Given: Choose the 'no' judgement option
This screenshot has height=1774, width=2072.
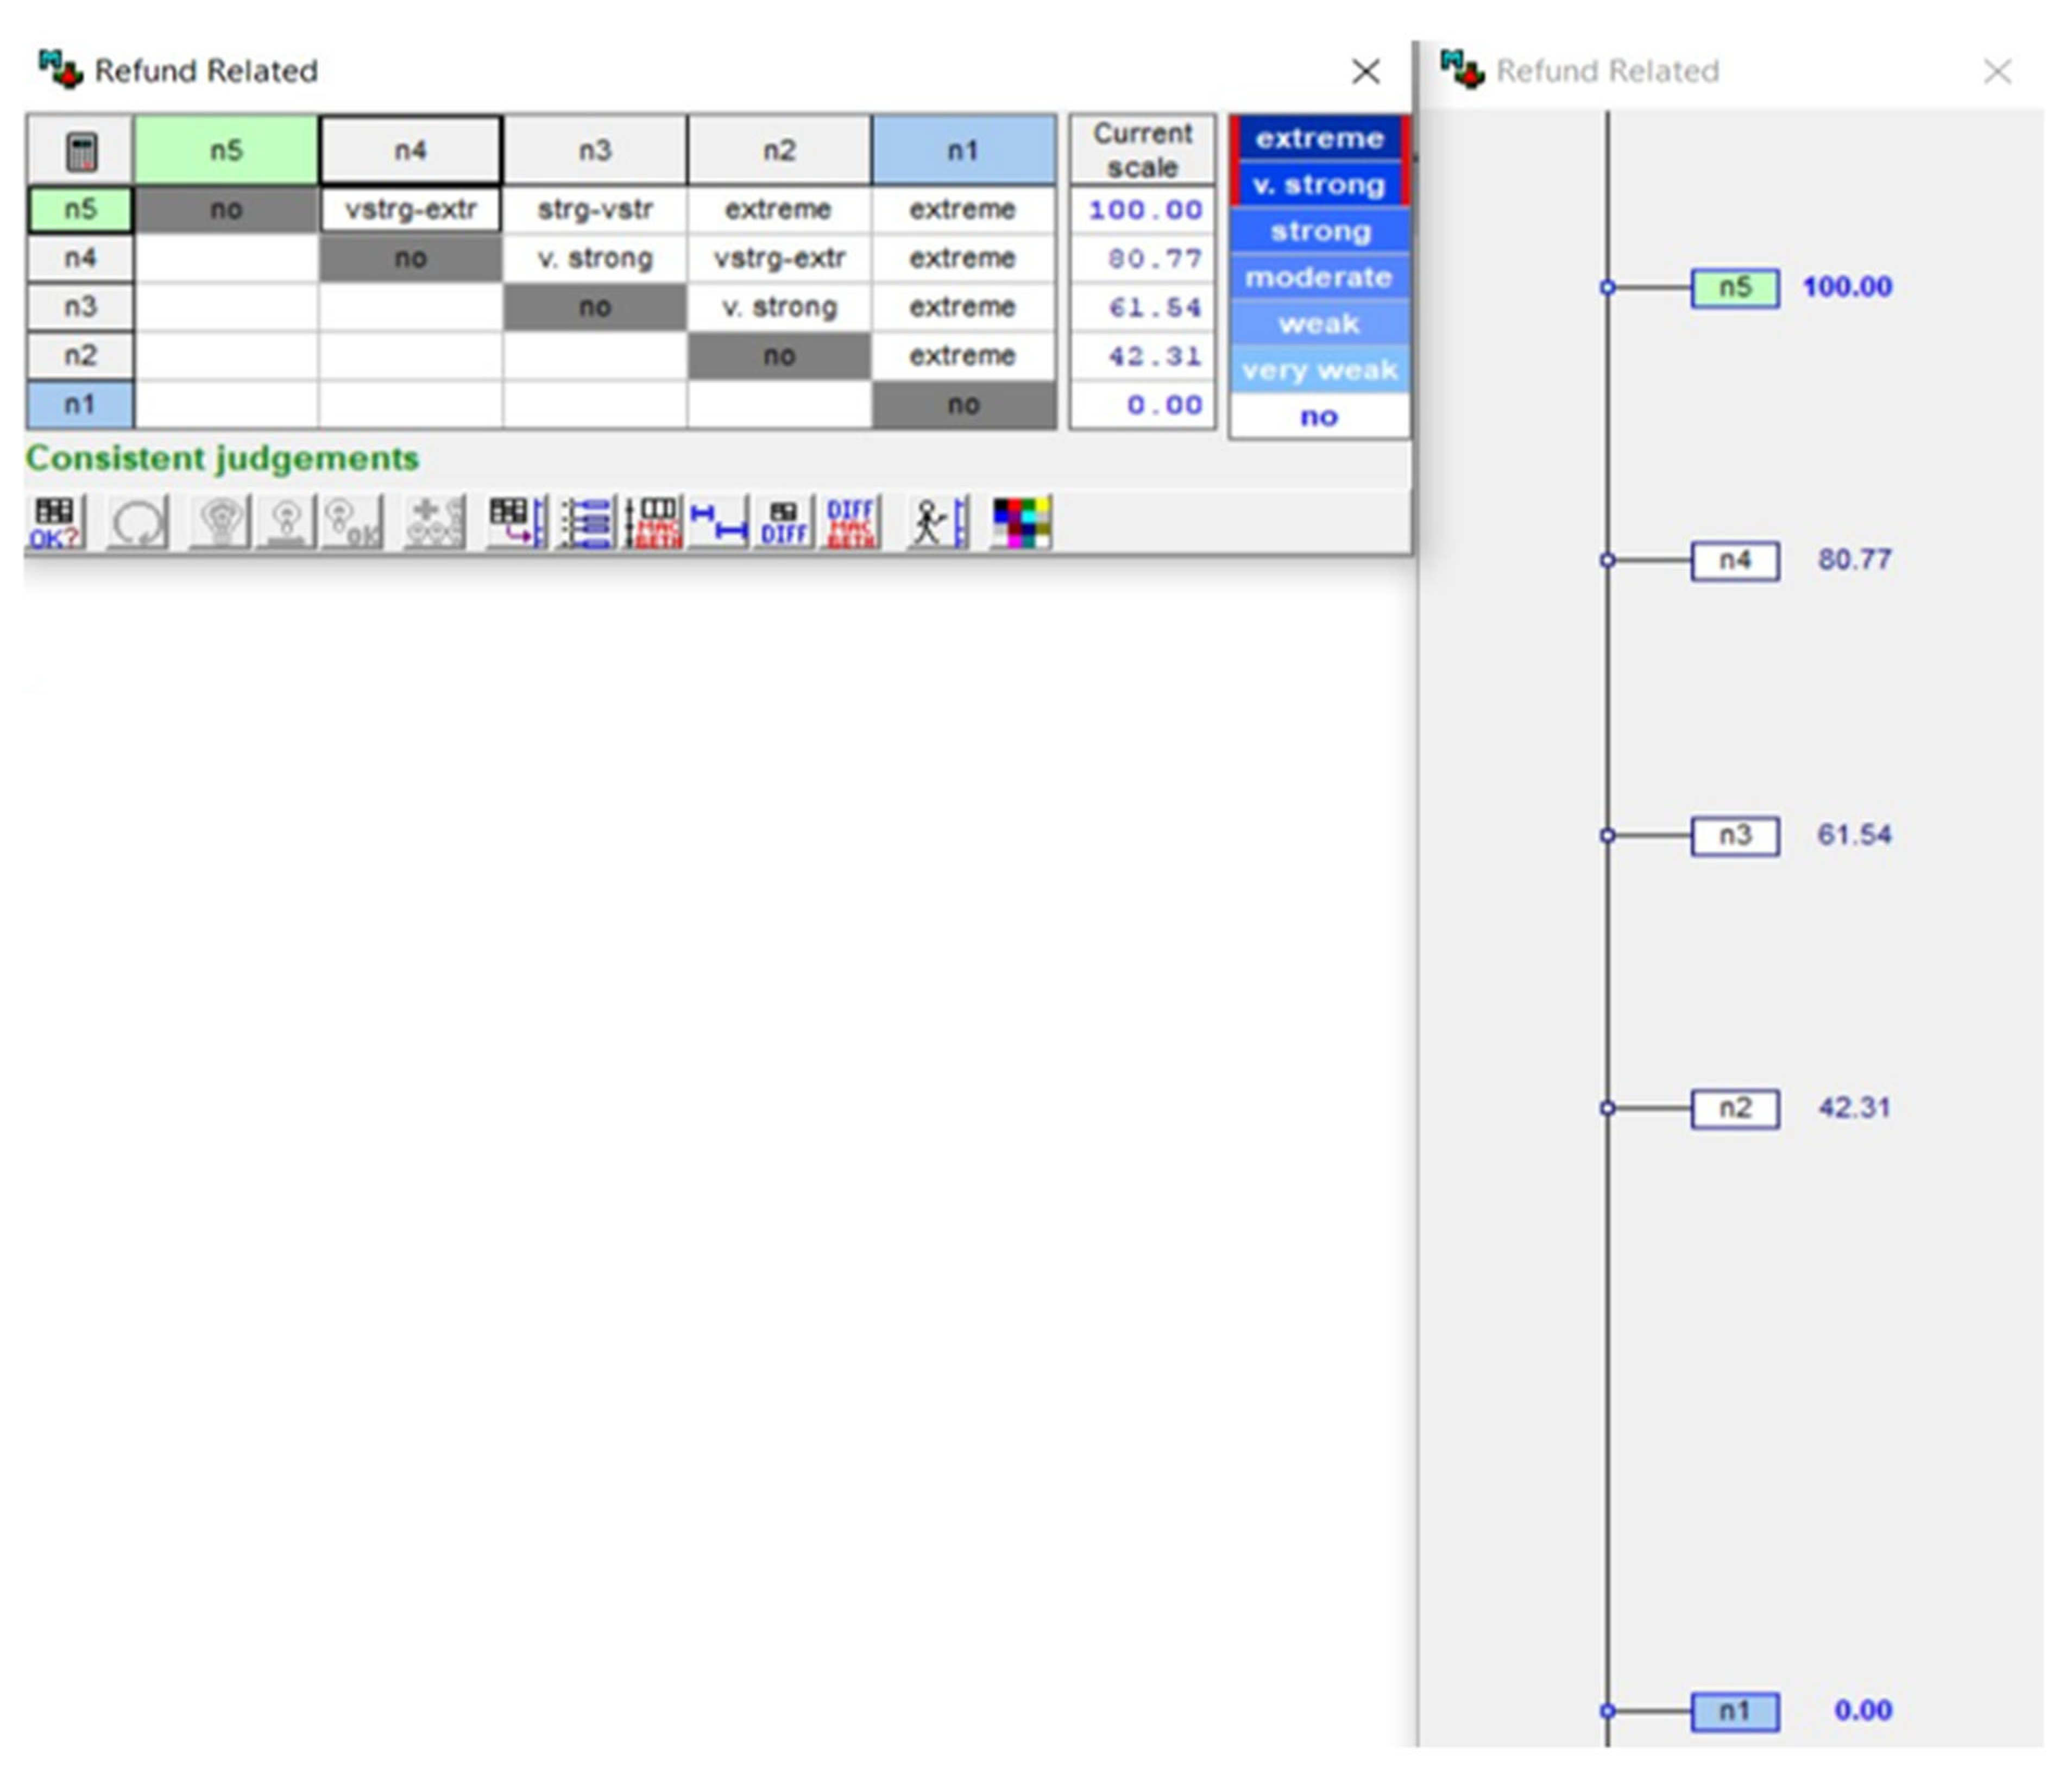Looking at the screenshot, I should 1319,416.
